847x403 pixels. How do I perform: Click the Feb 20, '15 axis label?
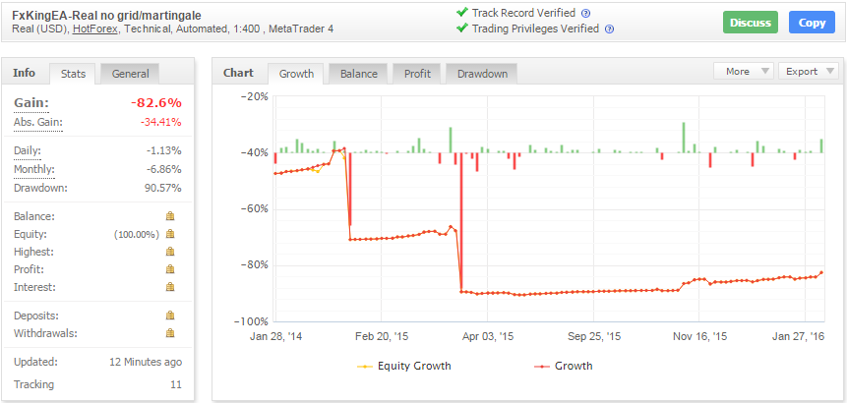382,336
